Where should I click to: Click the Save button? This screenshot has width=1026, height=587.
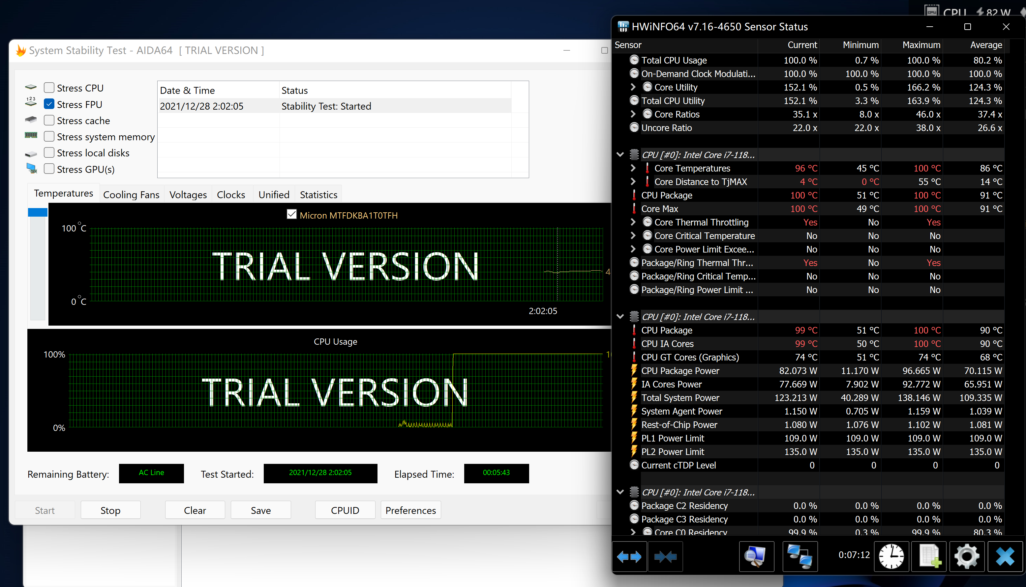coord(261,510)
